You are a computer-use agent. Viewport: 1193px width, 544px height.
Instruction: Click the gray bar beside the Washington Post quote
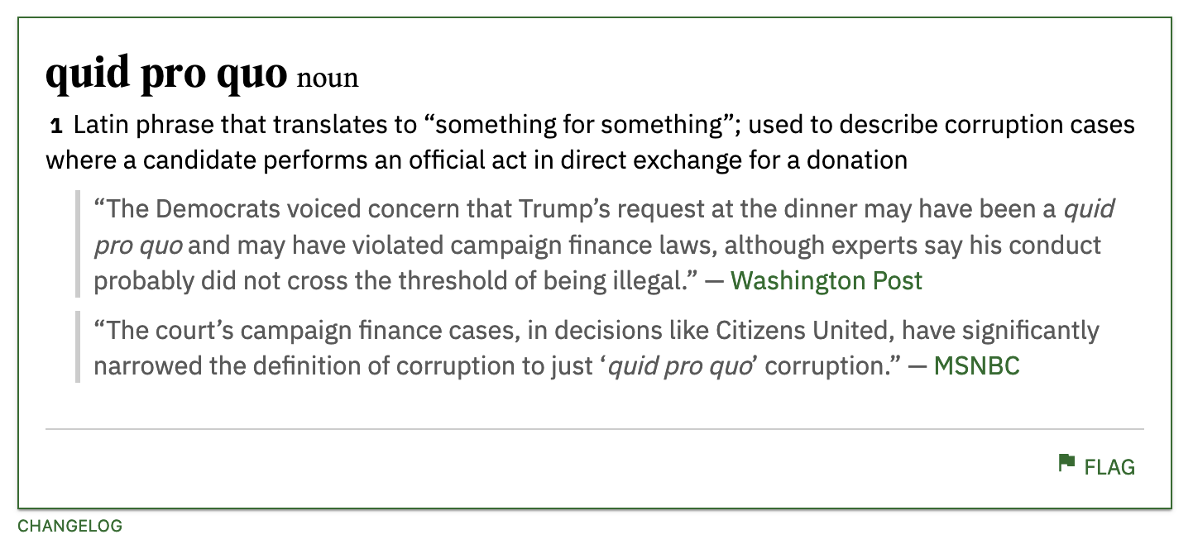(x=78, y=244)
